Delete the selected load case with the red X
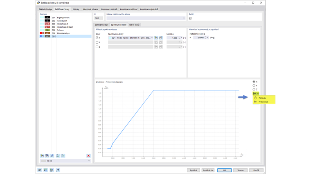Image resolution: width=311 pixels, height=174 pixels. tap(88, 156)
